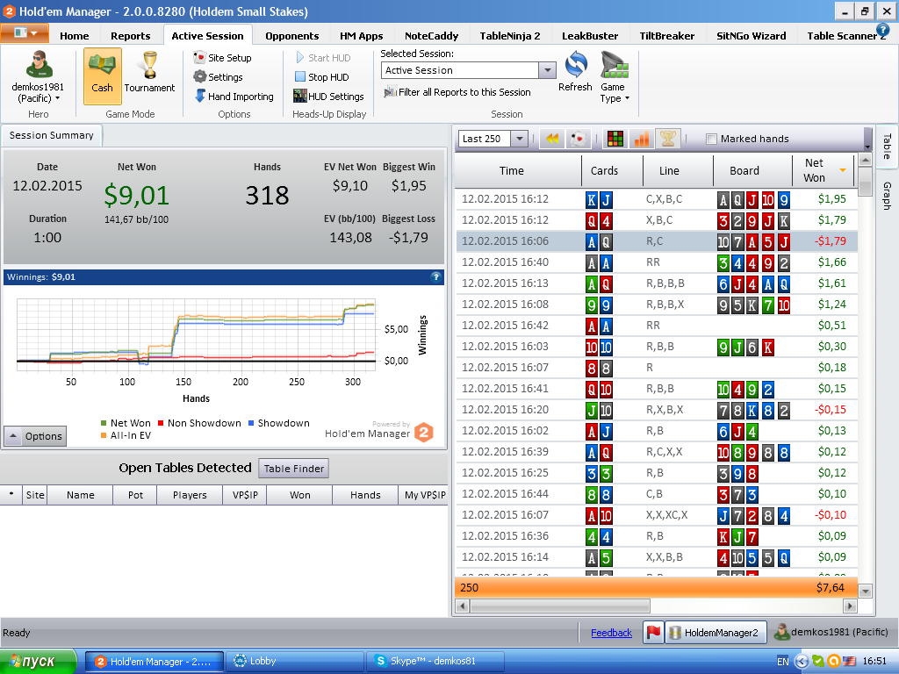Screen dimensions: 899x674
Task: Click the Table Finder button
Action: (293, 469)
